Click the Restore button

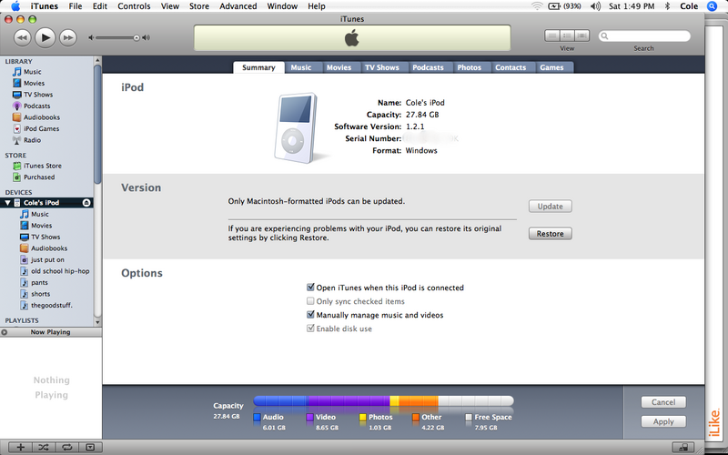(x=551, y=234)
